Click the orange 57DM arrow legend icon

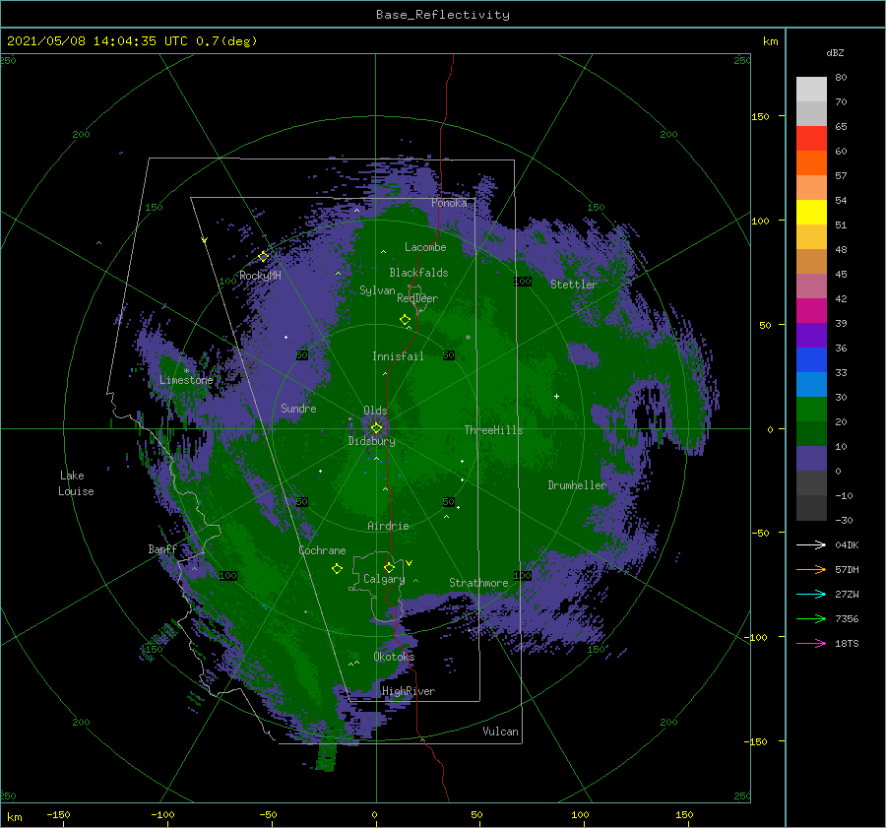(x=811, y=570)
